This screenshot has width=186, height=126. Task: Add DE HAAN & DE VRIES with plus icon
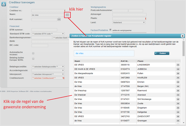point(178,69)
